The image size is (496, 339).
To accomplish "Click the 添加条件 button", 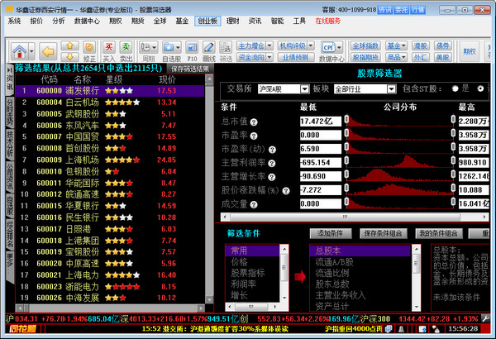I will 330,234.
